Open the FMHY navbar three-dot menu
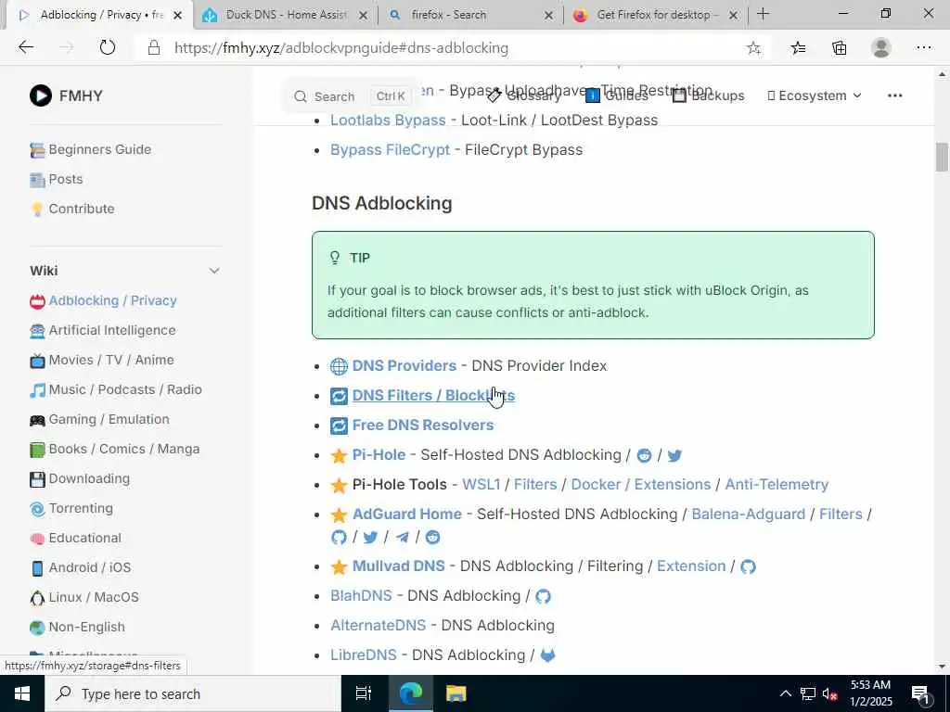 click(x=895, y=95)
